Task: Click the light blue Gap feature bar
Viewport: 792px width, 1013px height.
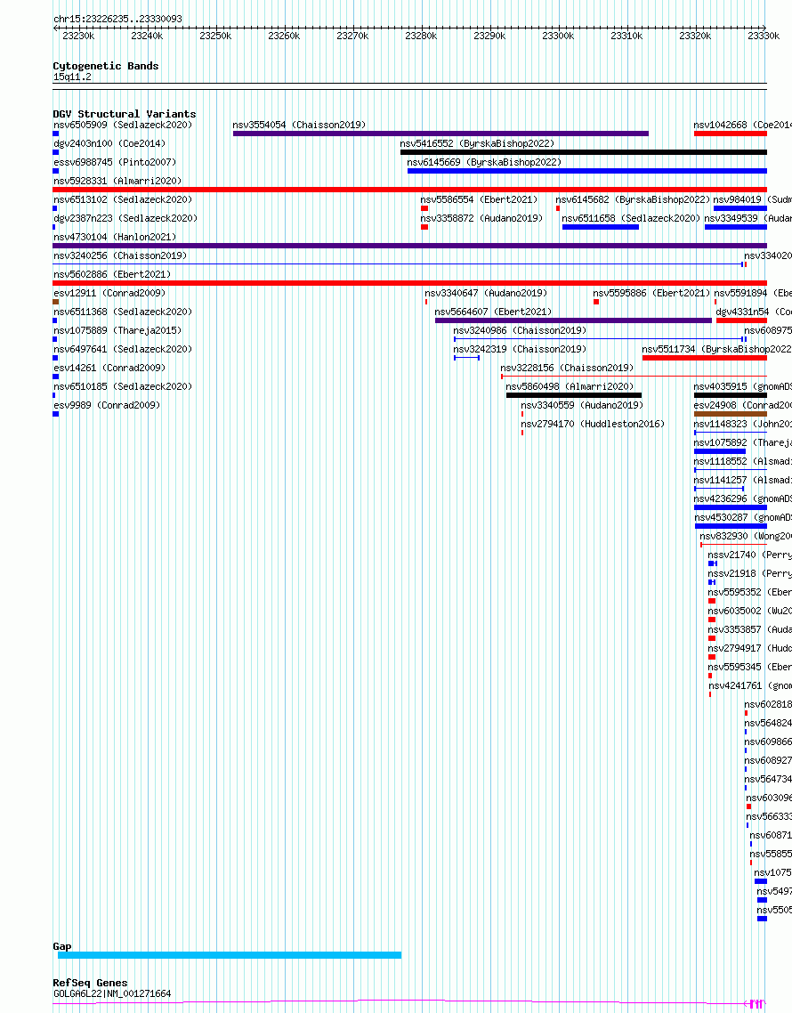Action: coord(230,955)
